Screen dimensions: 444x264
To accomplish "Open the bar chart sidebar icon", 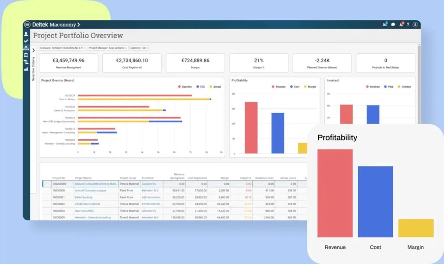I will pyautogui.click(x=26, y=69).
